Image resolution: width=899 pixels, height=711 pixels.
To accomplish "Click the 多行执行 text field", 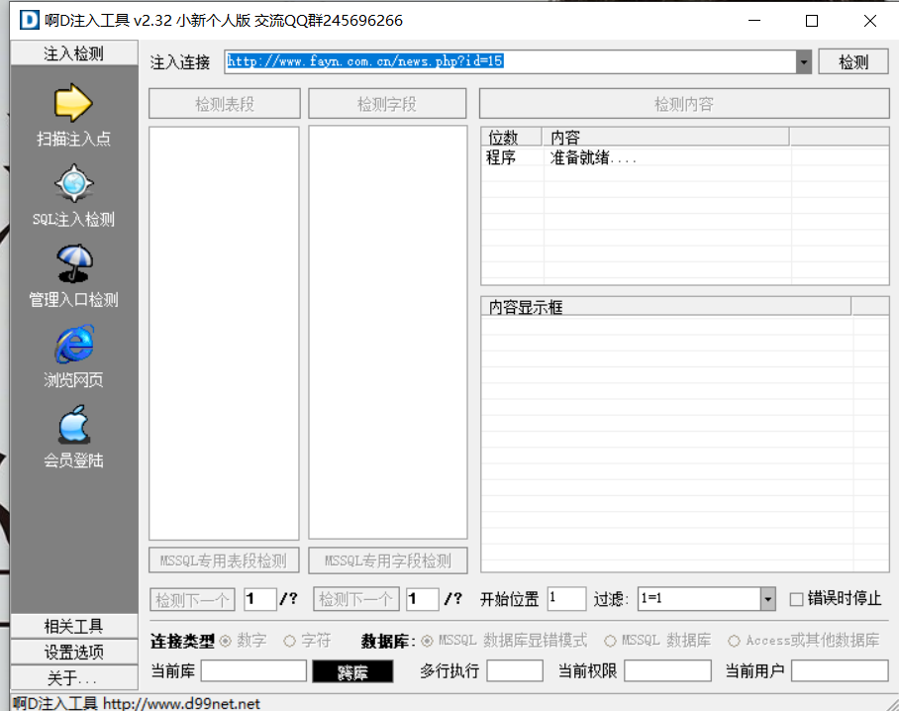I will (x=515, y=670).
